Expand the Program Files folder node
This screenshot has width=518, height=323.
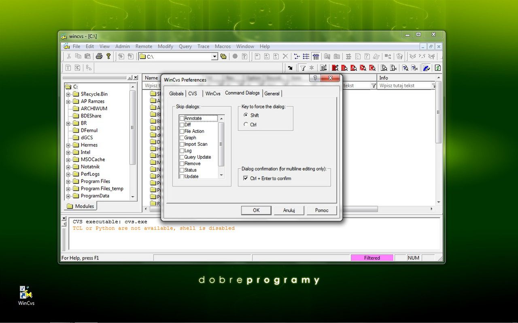pos(68,182)
